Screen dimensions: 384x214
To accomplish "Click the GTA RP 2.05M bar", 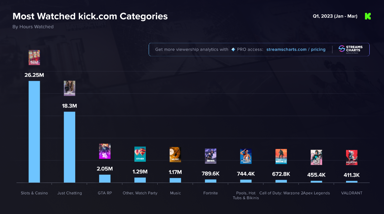I will (x=105, y=179).
